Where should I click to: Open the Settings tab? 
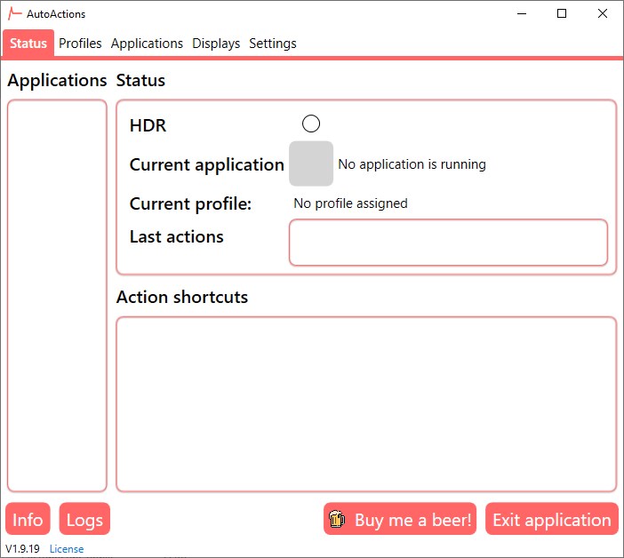pos(273,44)
